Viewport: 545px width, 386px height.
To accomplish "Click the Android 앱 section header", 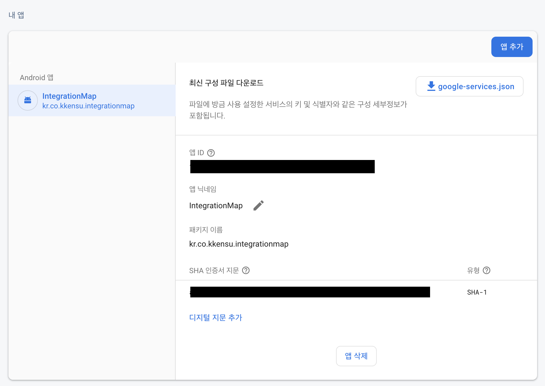I will tap(36, 77).
